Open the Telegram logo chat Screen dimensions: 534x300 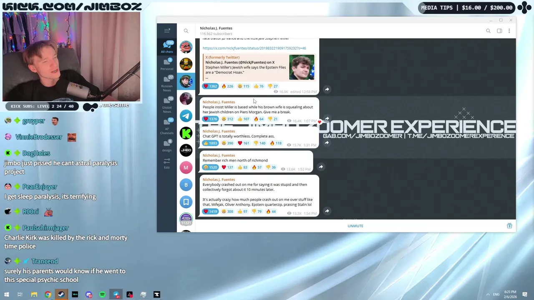point(186,115)
